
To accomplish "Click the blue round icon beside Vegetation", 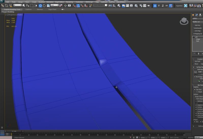I will coord(186,6).
